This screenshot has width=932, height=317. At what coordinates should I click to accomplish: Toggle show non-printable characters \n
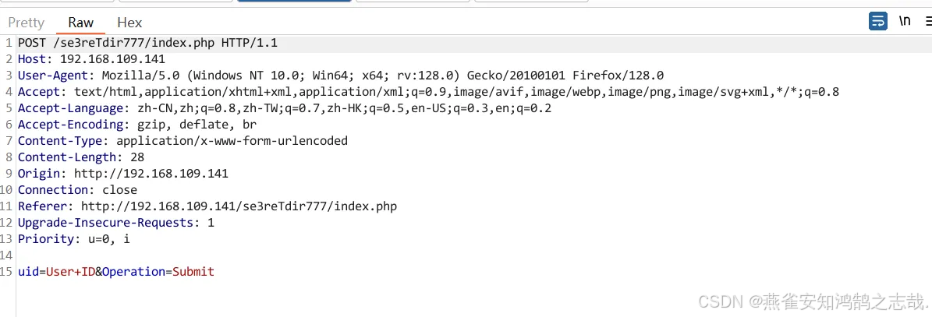(x=905, y=21)
